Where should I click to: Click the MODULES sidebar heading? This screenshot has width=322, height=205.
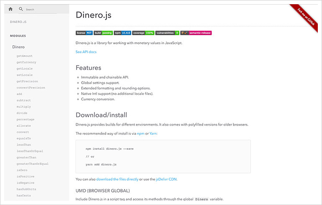(x=18, y=36)
